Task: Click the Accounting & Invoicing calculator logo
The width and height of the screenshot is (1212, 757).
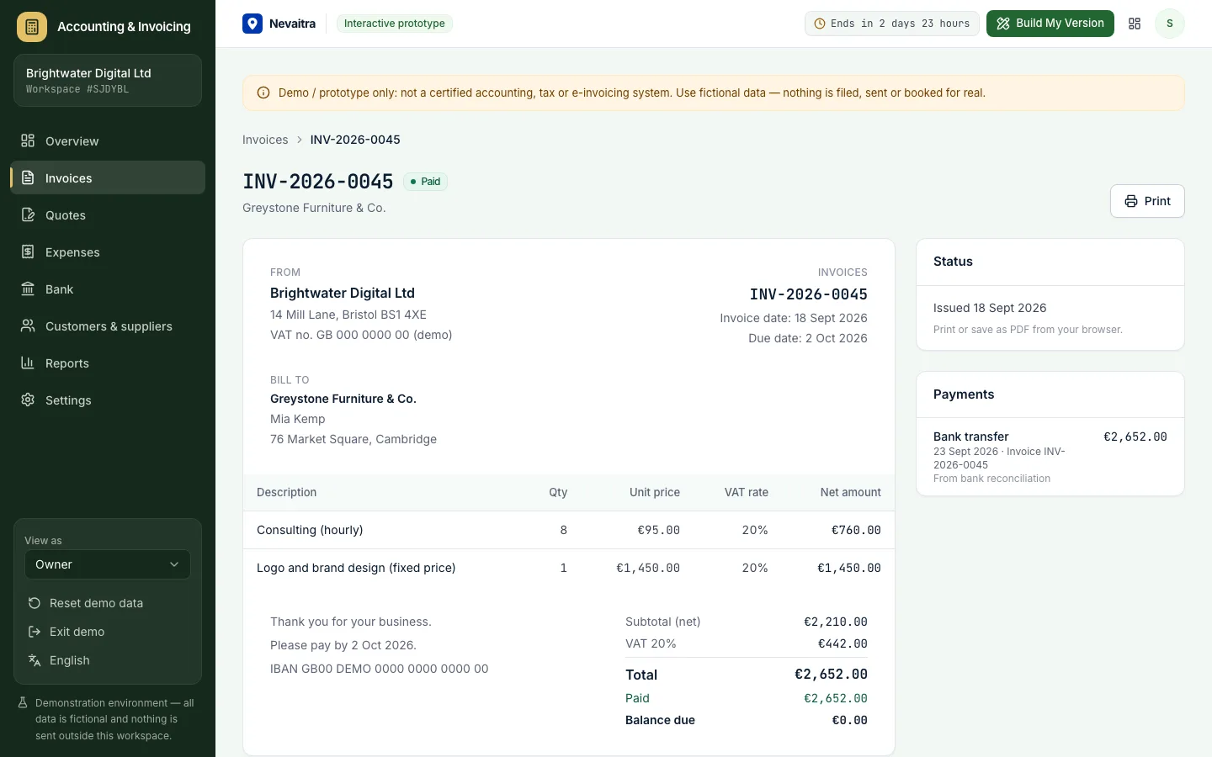Action: [32, 27]
